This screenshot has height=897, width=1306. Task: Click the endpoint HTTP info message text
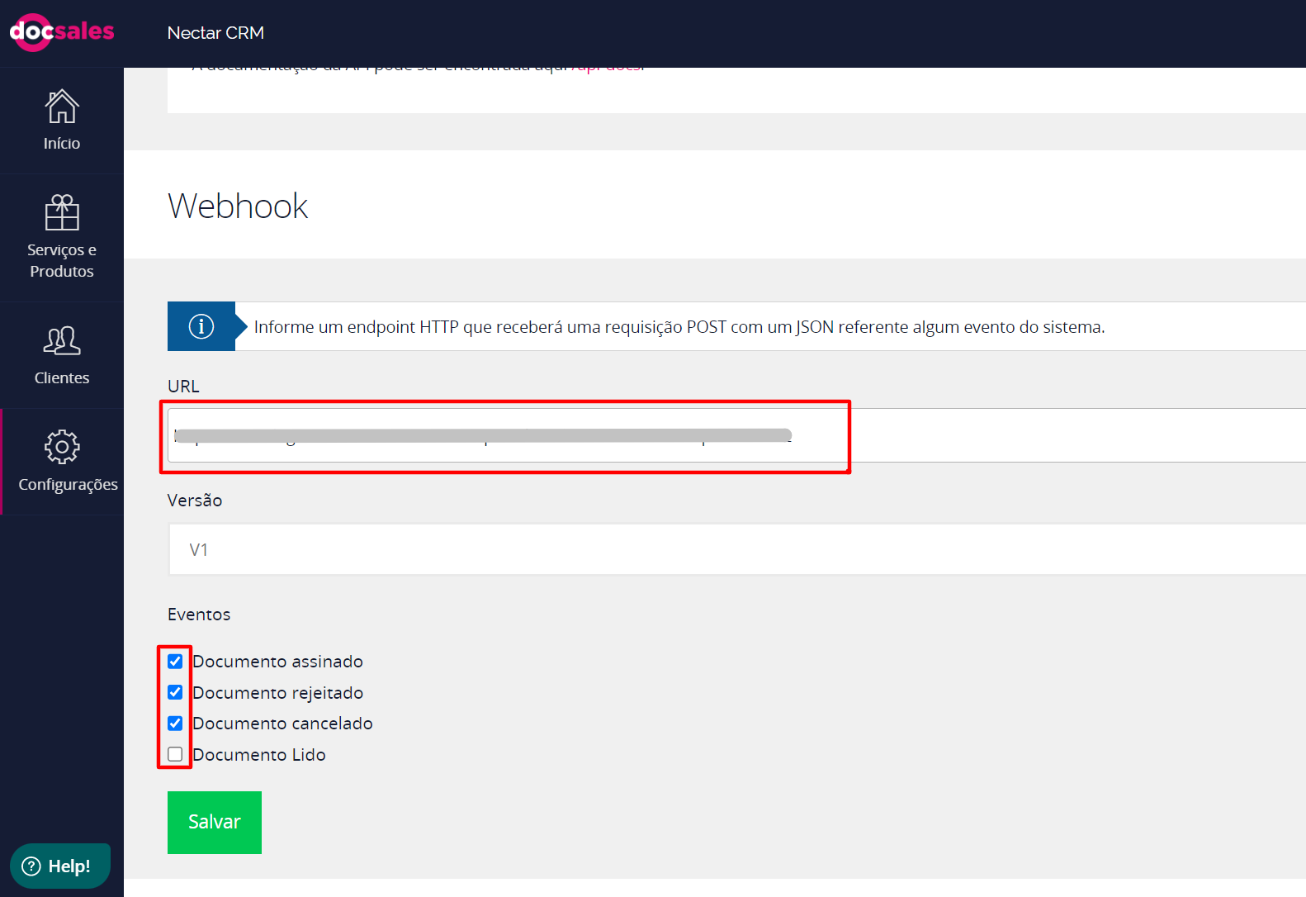pos(679,327)
